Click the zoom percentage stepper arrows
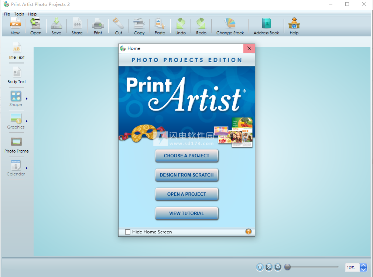Image resolution: width=373 pixels, height=277 pixels. 363,267
